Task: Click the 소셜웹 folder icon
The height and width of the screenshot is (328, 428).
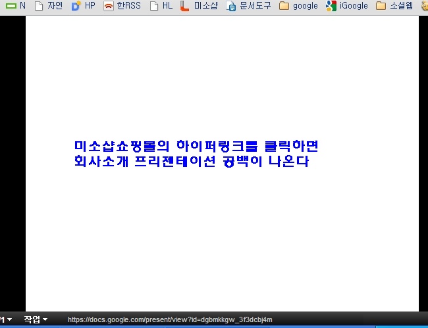Action: [x=381, y=6]
